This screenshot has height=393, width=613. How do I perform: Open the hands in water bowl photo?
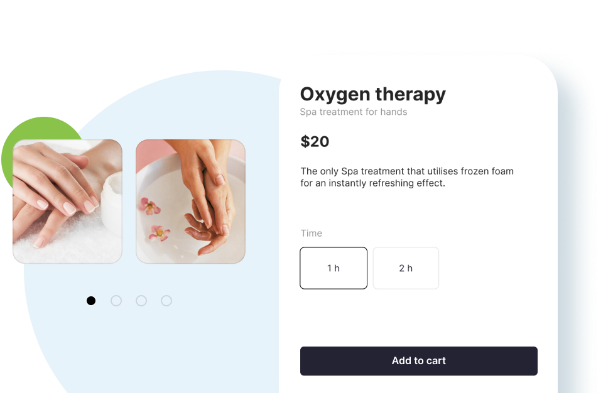click(190, 201)
